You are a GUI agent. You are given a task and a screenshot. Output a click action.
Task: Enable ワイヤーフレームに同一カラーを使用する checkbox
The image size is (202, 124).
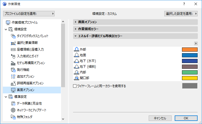tap(75, 86)
